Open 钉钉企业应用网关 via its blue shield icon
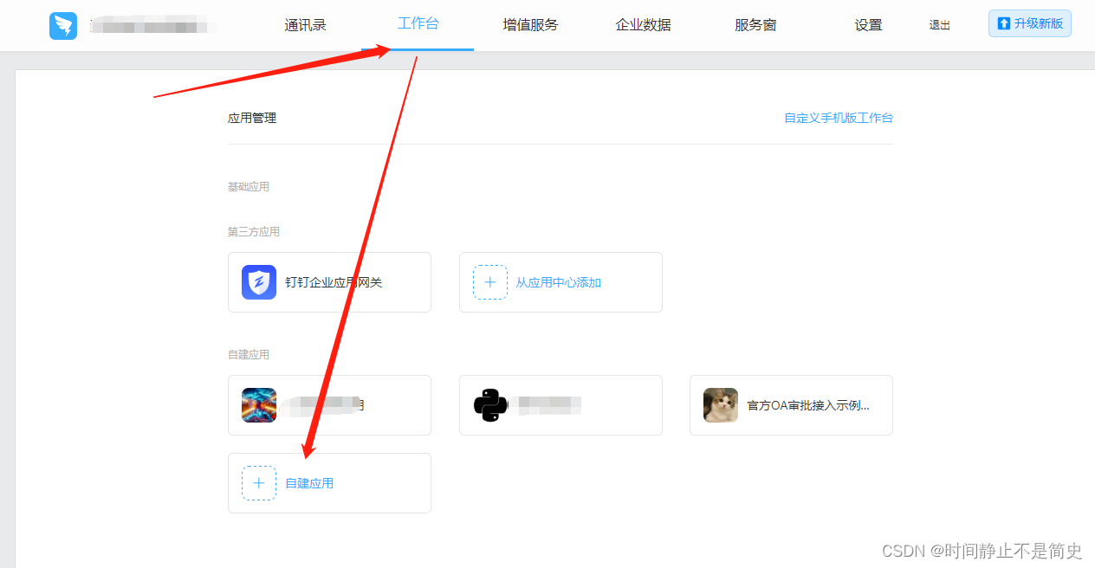The image size is (1095, 568). click(257, 282)
